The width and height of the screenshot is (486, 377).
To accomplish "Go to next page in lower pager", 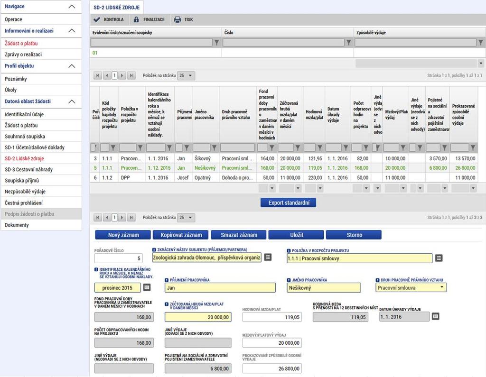I will coord(122,218).
